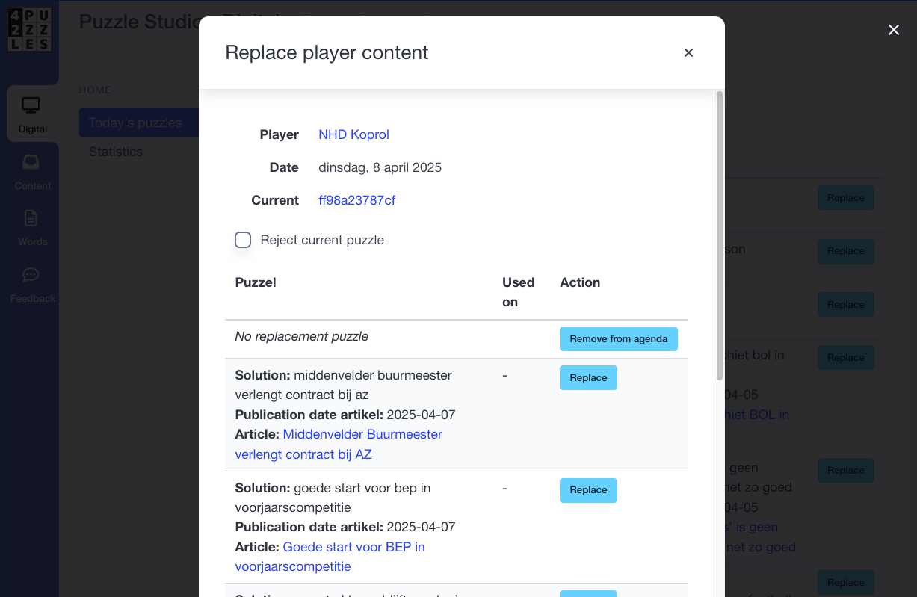This screenshot has width=917, height=597.
Task: Open the Digital section monitor icon
Action: coord(31,106)
